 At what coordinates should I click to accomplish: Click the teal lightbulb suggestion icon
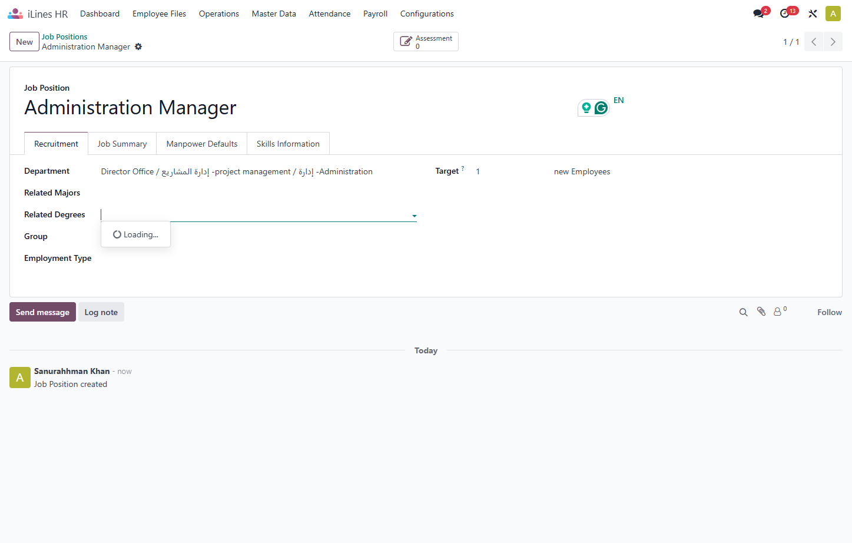point(586,108)
